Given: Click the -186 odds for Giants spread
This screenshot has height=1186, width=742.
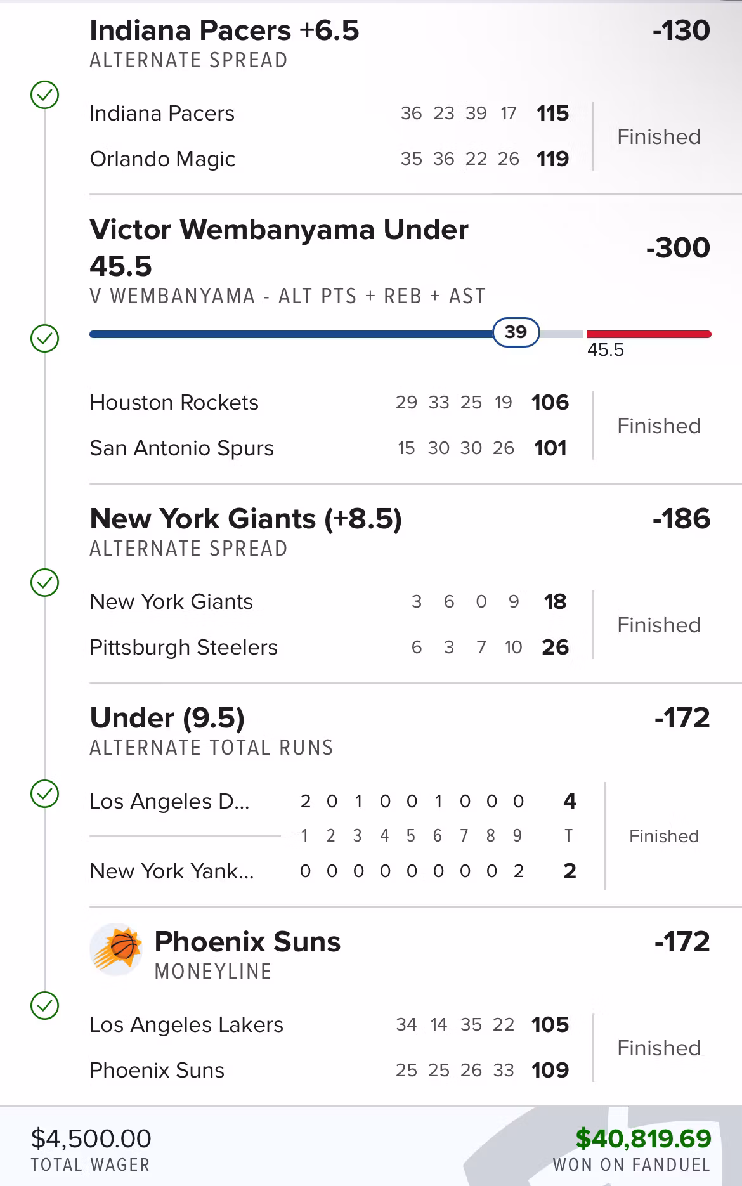Looking at the screenshot, I should click(x=681, y=519).
